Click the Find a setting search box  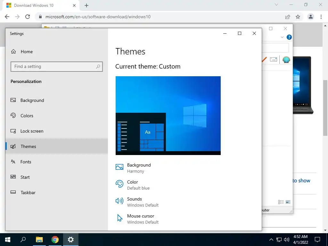56,67
